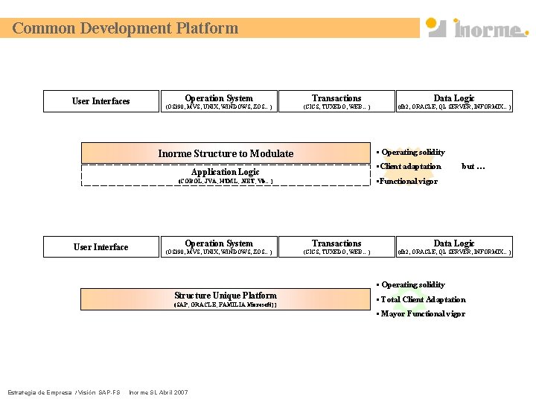This screenshot has height=402, width=536.
Task: Click 'Mayor Functional vigor' bullet
Action: coord(421,314)
